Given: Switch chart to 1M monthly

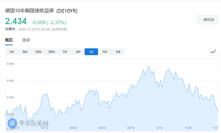Looking at the screenshot, I should point(118,52).
